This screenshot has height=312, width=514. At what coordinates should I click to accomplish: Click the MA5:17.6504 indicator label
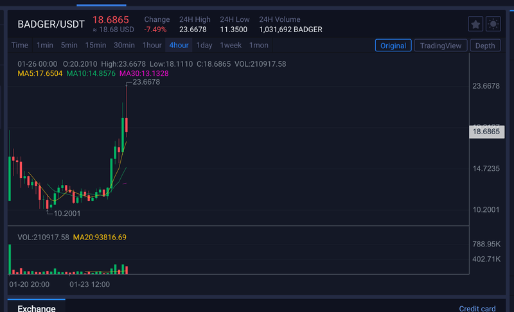coord(40,73)
